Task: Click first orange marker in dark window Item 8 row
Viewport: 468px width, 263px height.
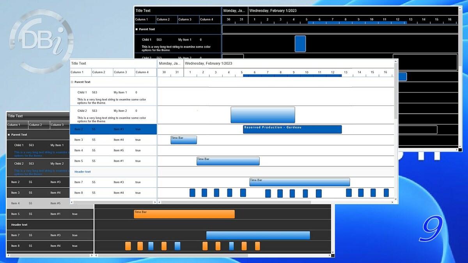Action: [x=128, y=246]
